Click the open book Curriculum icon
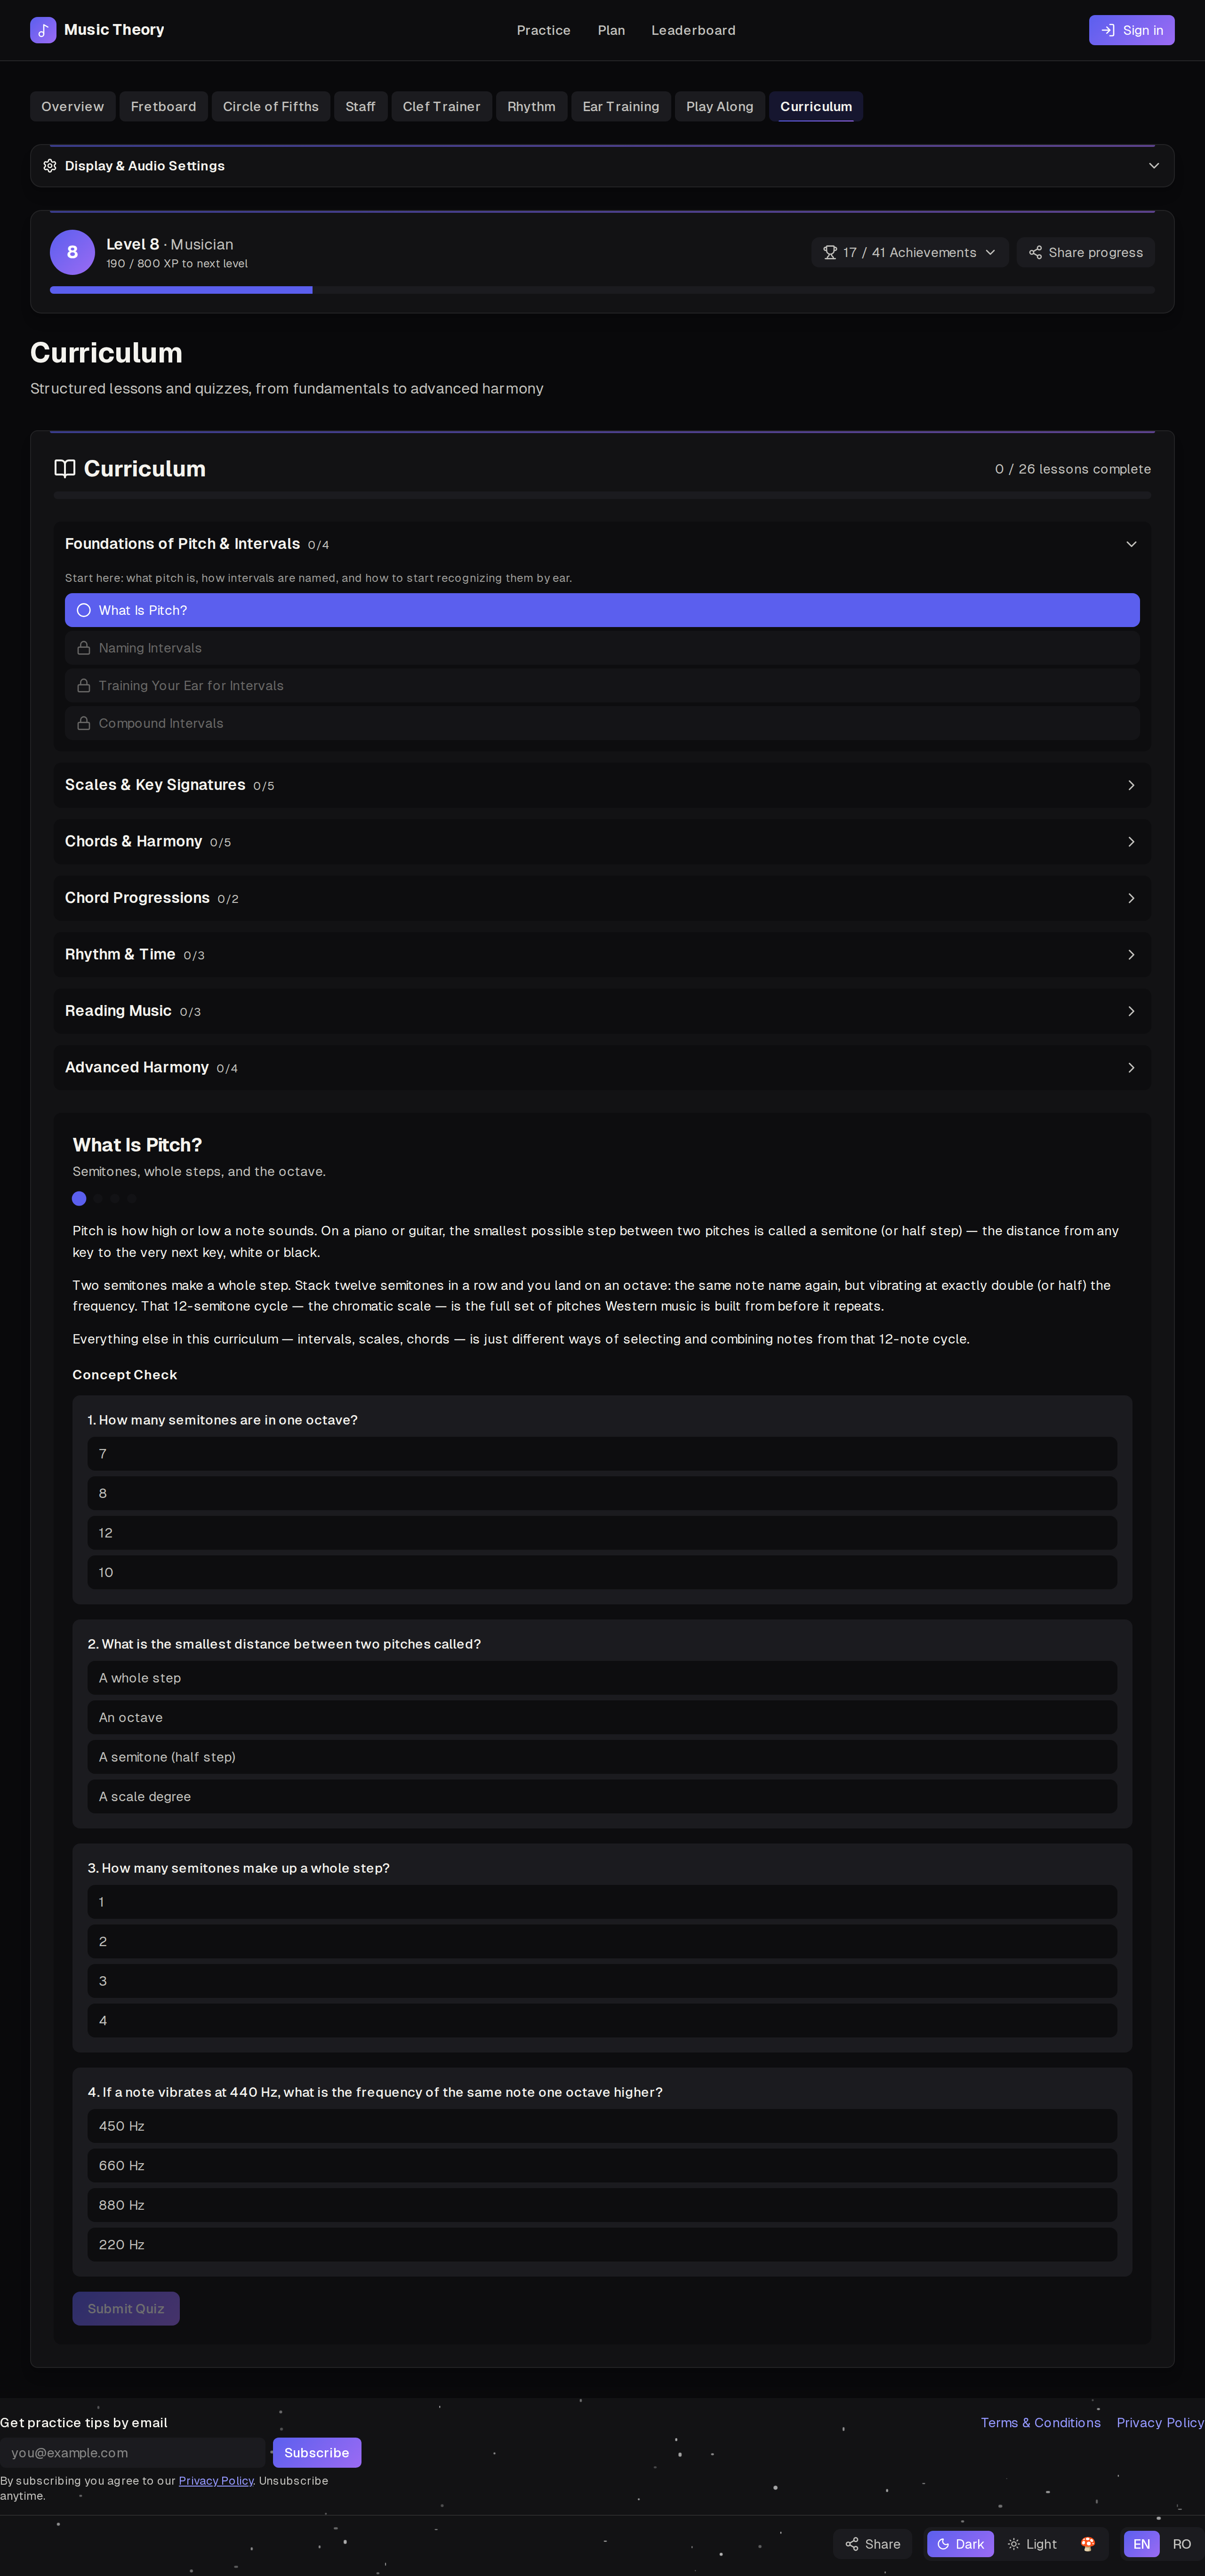1205x2576 pixels. [65, 469]
